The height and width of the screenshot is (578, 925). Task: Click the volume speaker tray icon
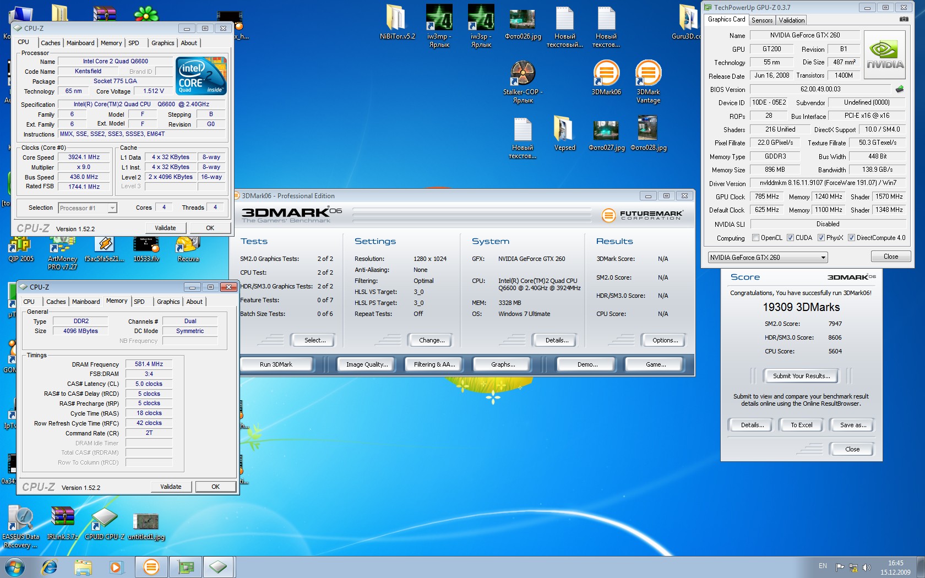click(x=867, y=567)
